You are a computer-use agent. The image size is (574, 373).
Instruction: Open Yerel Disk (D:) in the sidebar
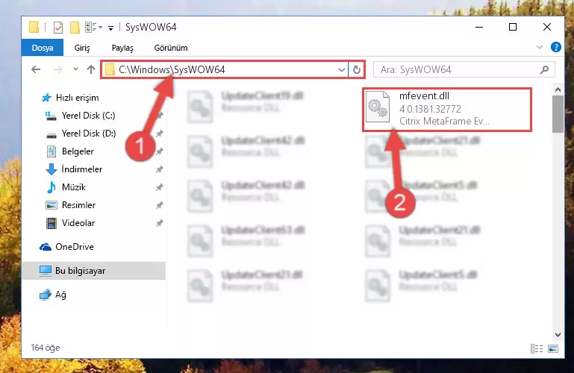tap(89, 134)
